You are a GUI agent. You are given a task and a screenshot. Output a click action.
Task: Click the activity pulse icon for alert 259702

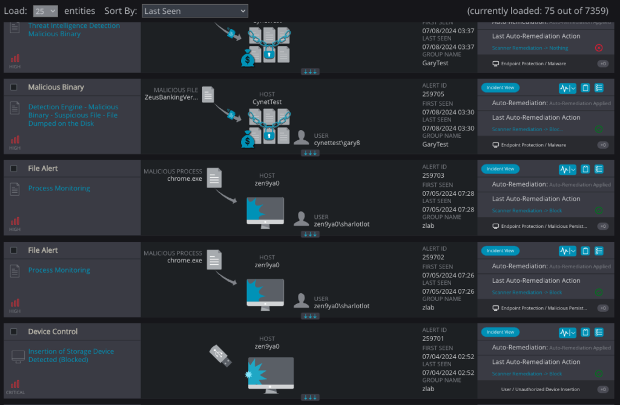[567, 251]
